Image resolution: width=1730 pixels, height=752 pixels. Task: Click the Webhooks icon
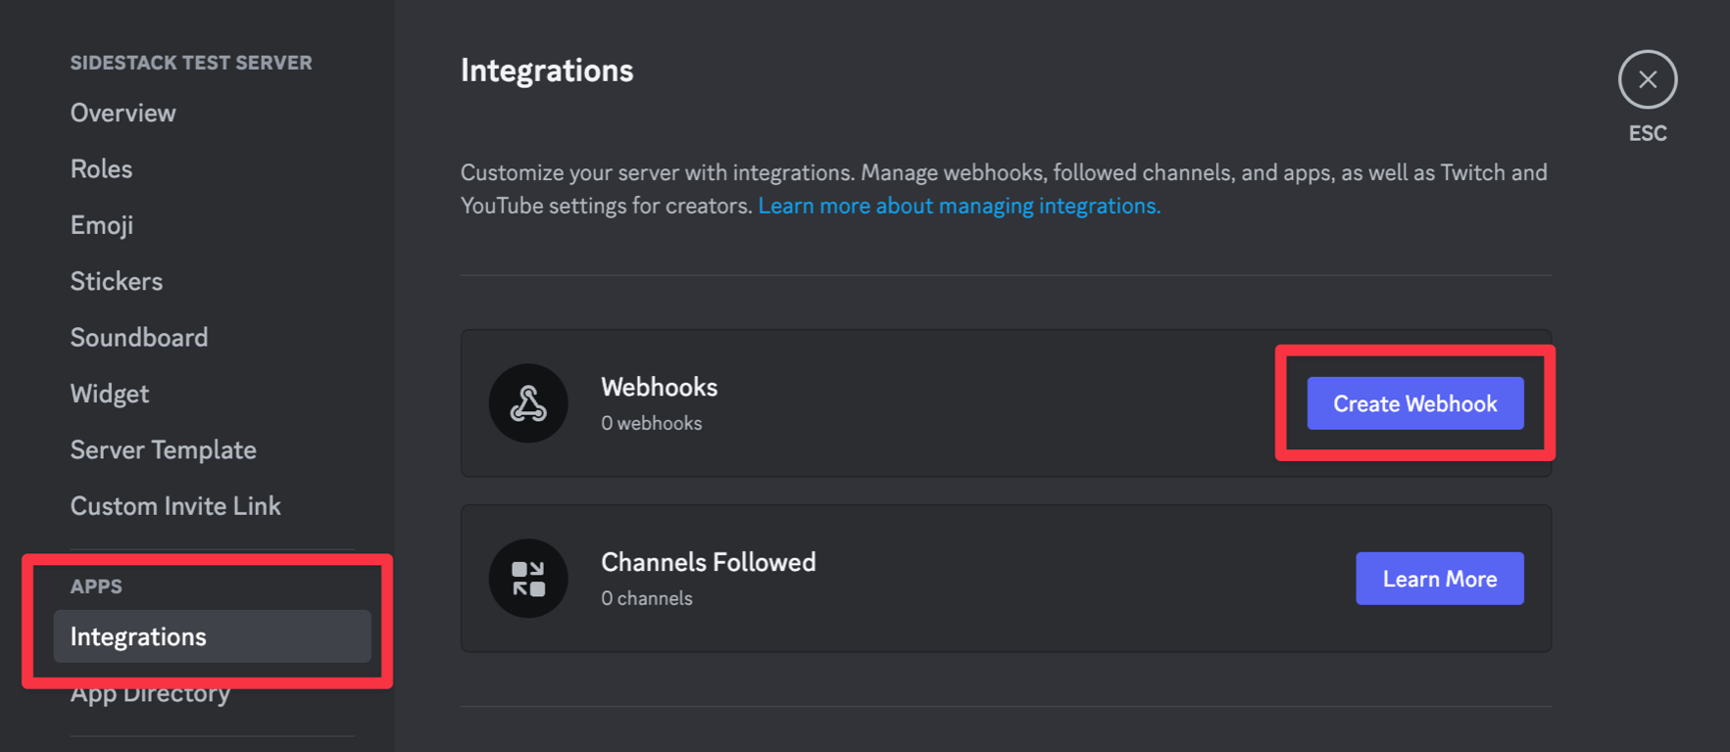click(x=528, y=403)
